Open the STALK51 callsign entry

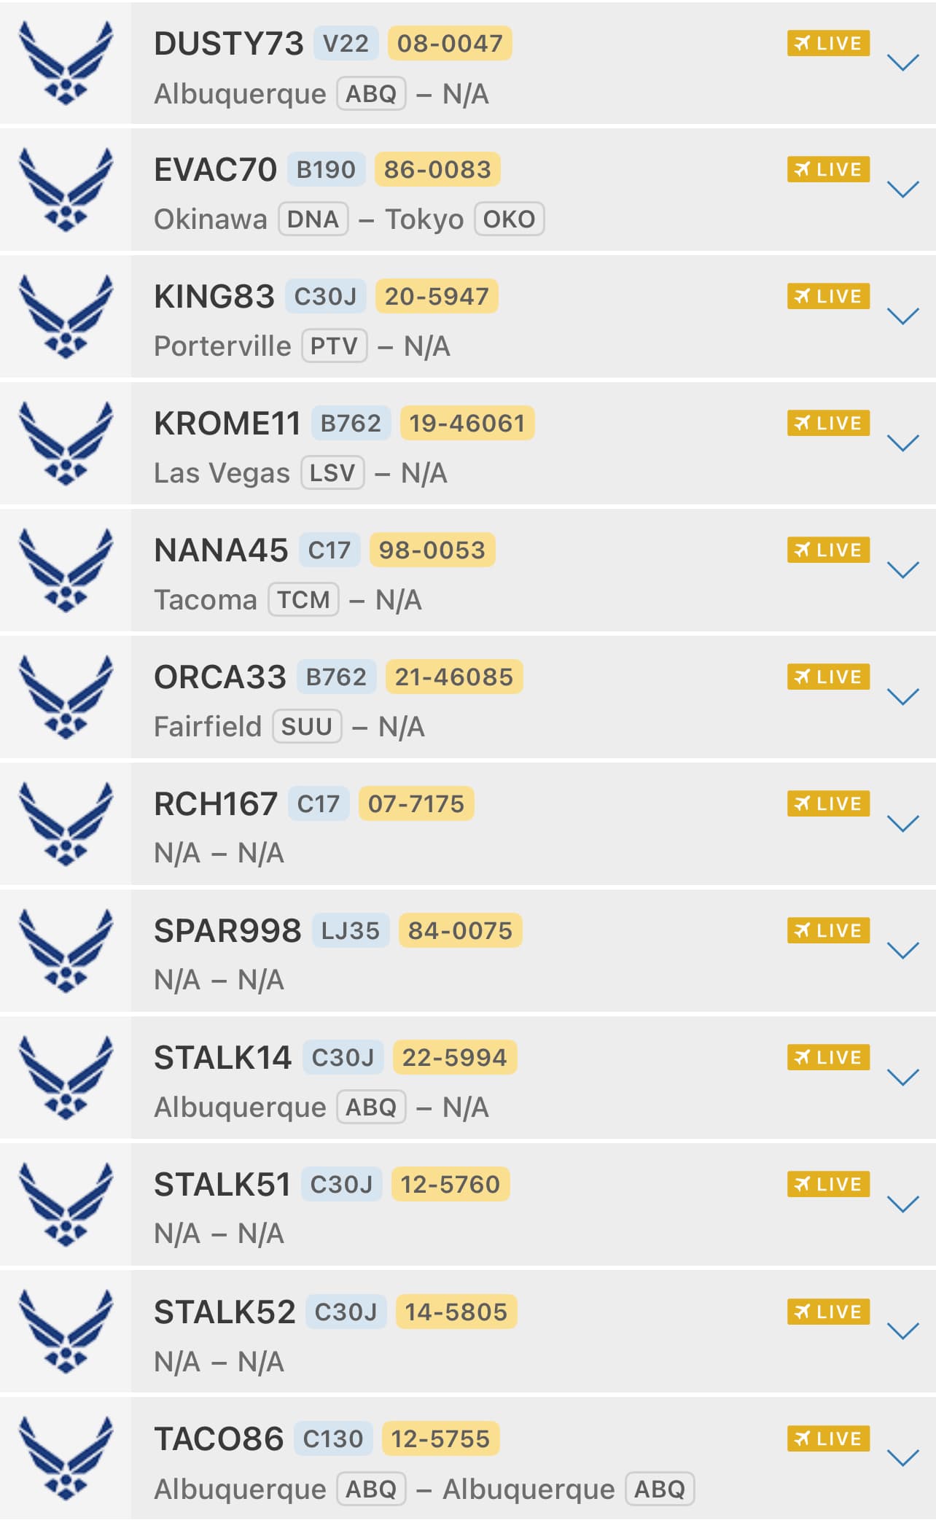(222, 1185)
